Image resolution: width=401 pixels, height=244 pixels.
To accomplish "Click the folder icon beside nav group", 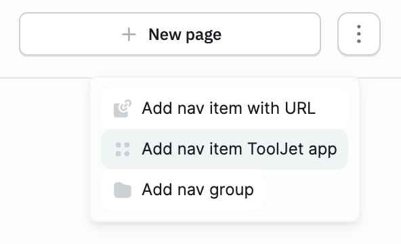I will 123,190.
